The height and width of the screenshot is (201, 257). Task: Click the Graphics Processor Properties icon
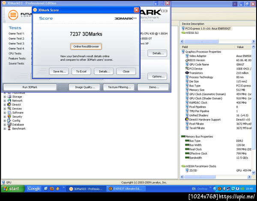(x=183, y=52)
